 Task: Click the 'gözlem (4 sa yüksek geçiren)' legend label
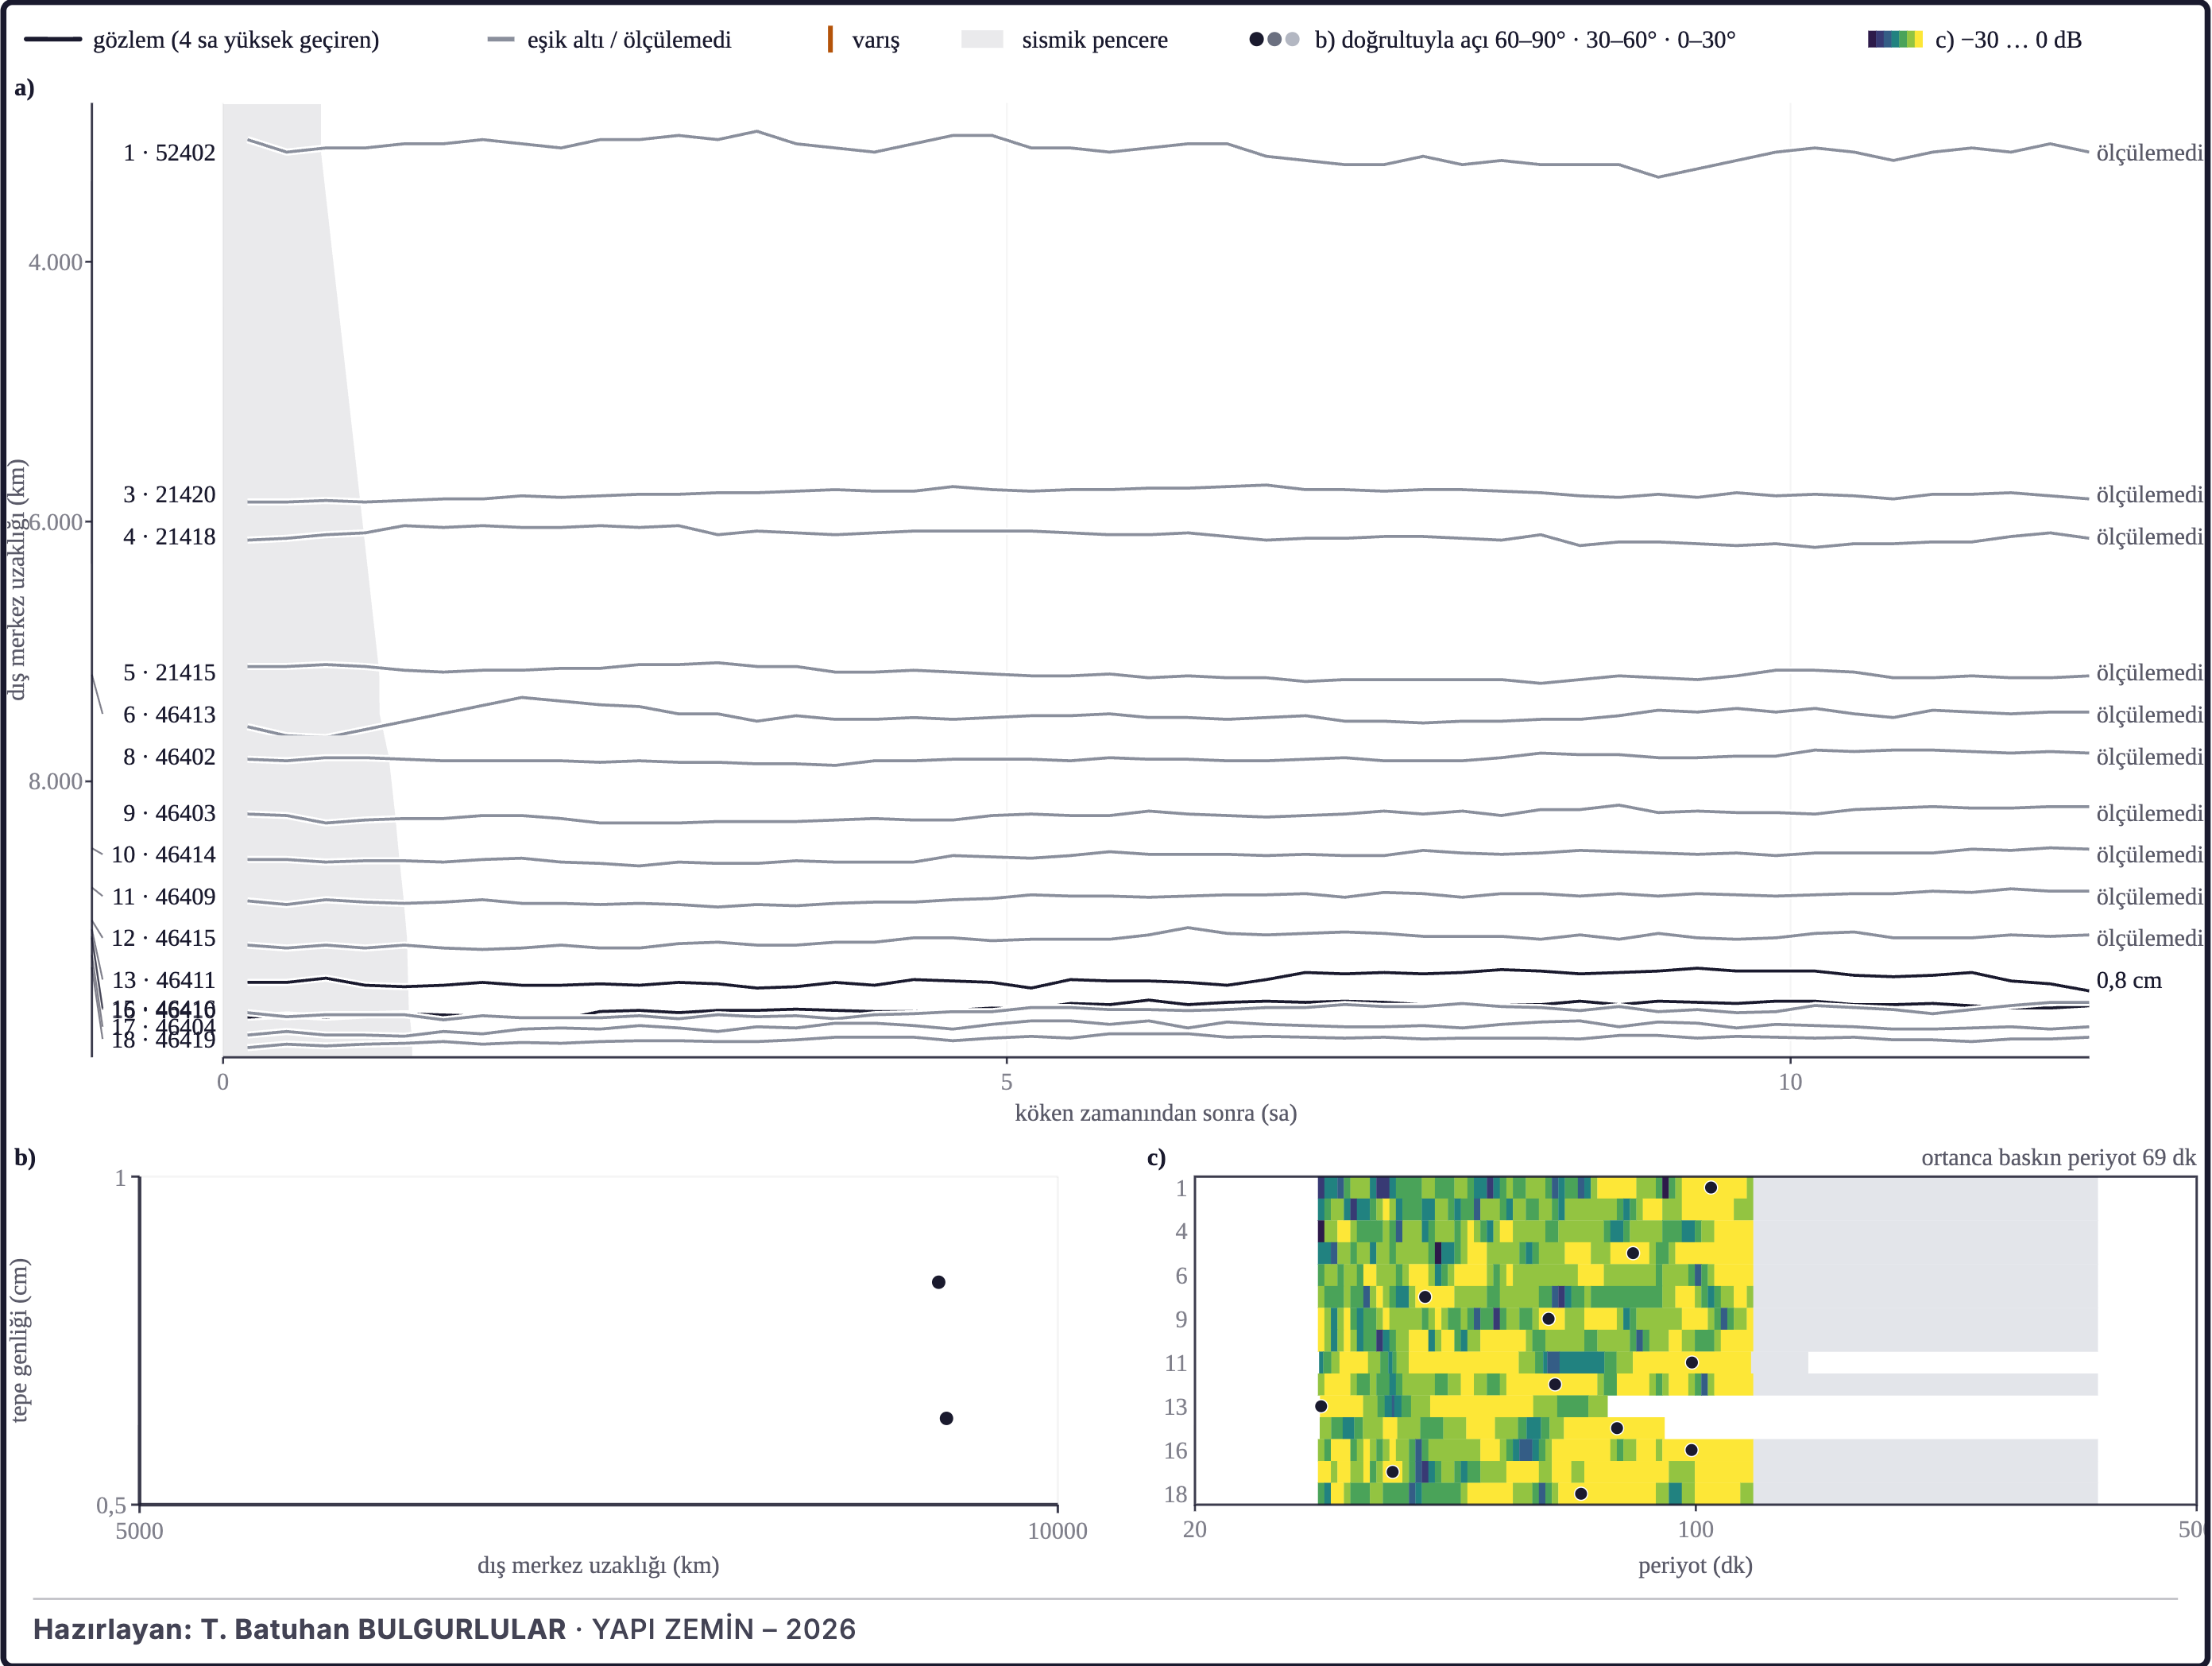click(x=236, y=40)
